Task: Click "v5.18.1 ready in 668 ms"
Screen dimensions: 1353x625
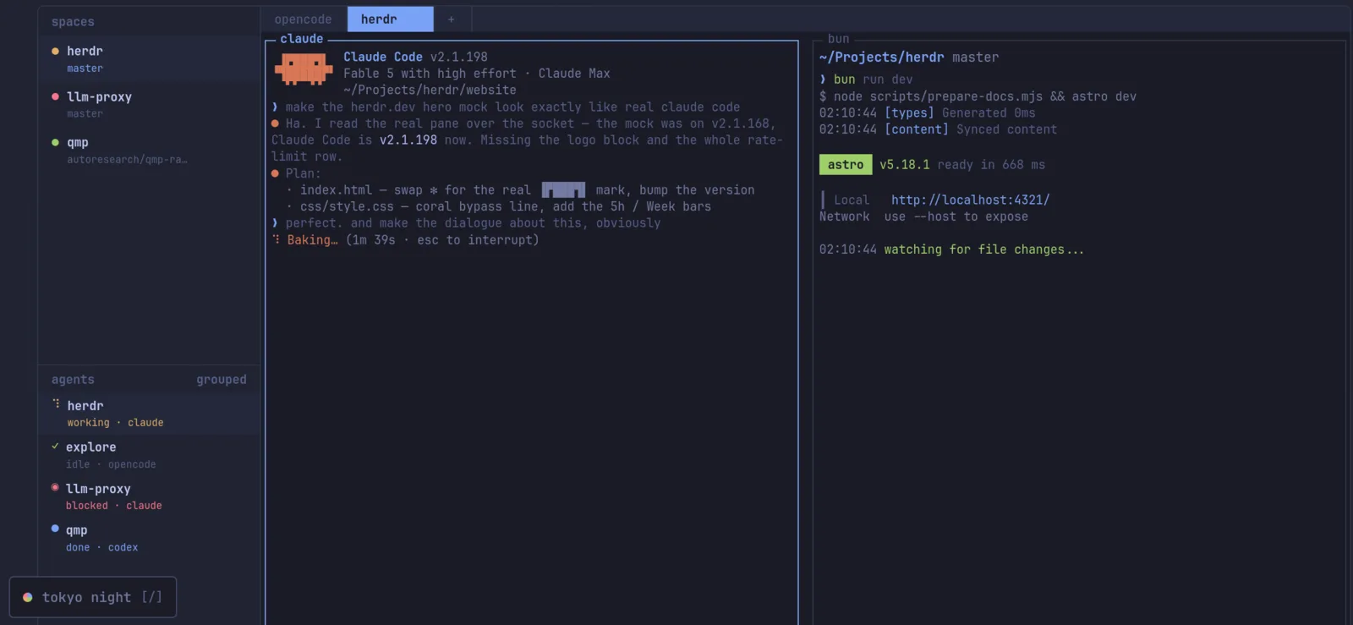Action: click(962, 164)
